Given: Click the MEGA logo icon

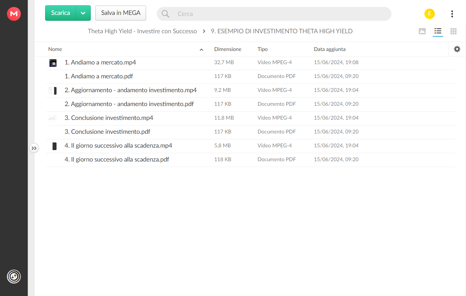Looking at the screenshot, I should click(14, 14).
